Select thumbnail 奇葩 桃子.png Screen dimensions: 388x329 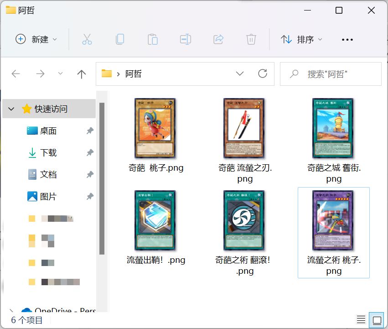coord(155,128)
